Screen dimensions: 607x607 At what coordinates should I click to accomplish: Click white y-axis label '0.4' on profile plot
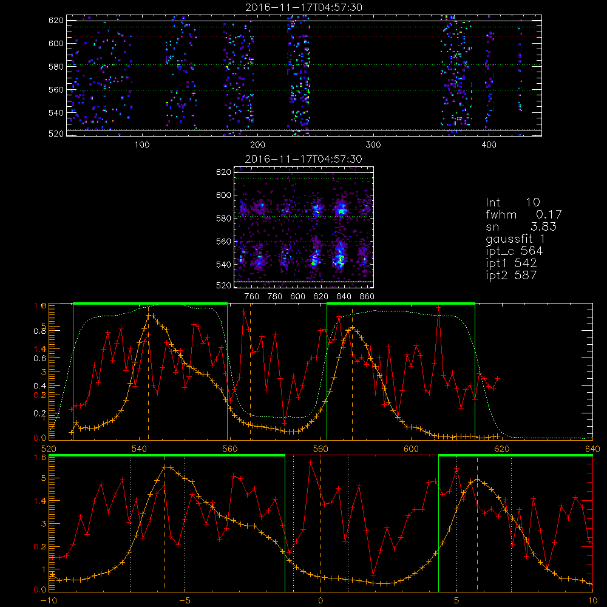(x=40, y=385)
